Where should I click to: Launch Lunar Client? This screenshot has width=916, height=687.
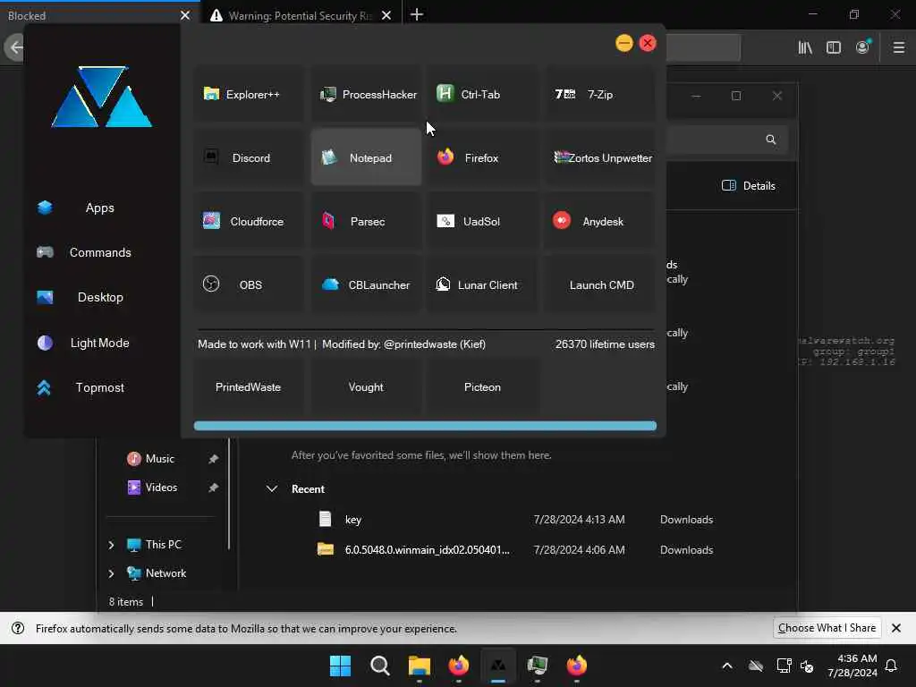[x=482, y=285]
